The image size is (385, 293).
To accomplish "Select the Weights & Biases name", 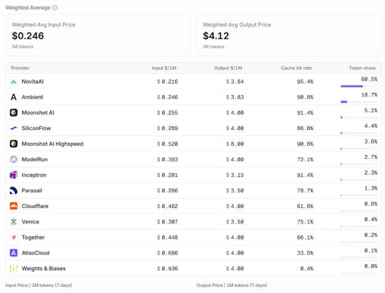I will [x=44, y=268].
